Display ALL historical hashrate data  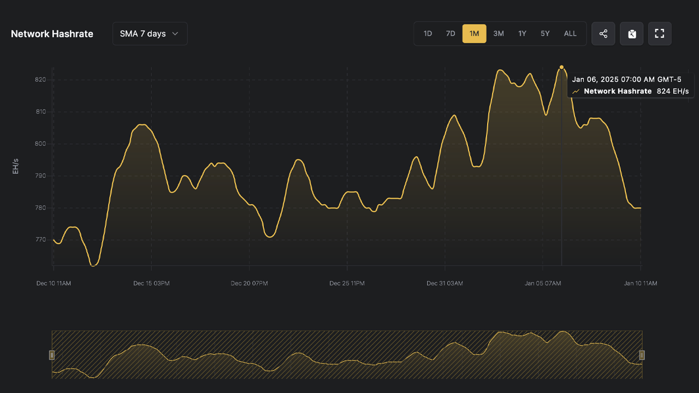[x=570, y=34]
